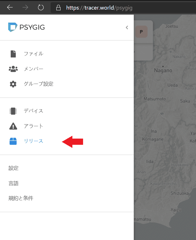Open 設定 from the sidebar
This screenshot has height=240, width=196.
14,168
